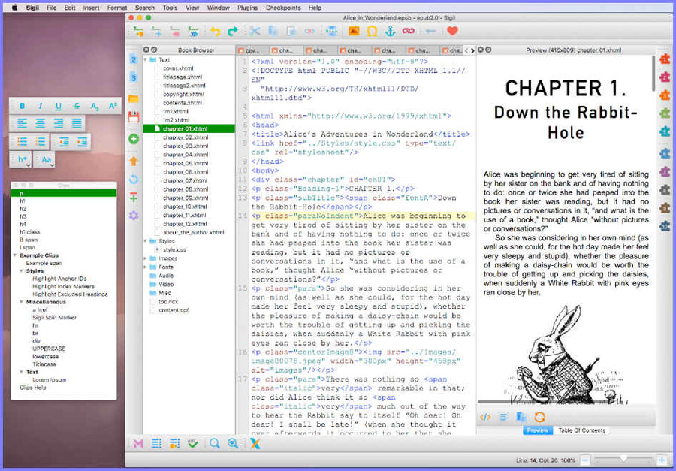This screenshot has width=676, height=471.
Task: Open the Plugins menu
Action: pyautogui.click(x=246, y=8)
